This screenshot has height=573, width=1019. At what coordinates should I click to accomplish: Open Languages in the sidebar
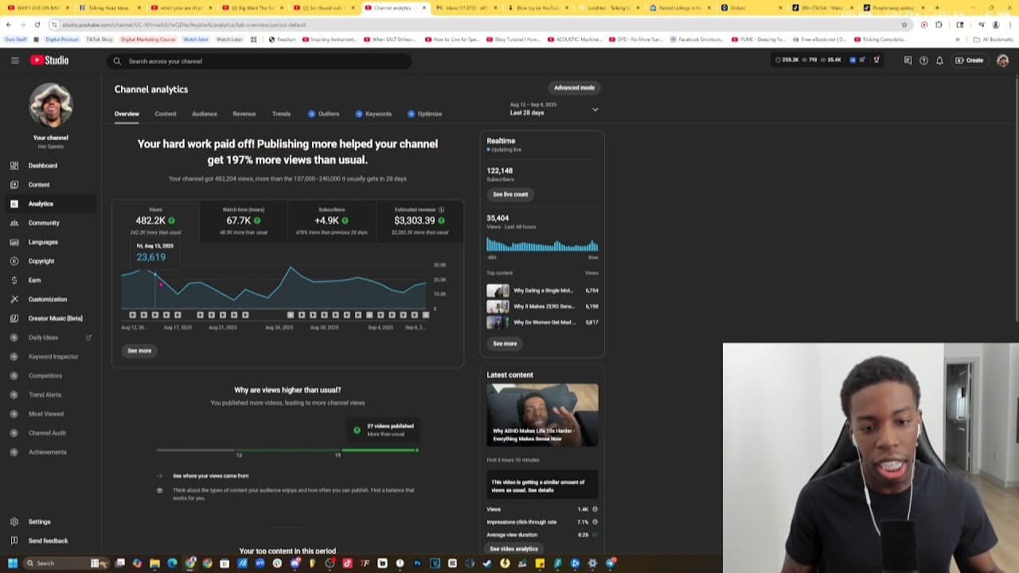point(50,242)
